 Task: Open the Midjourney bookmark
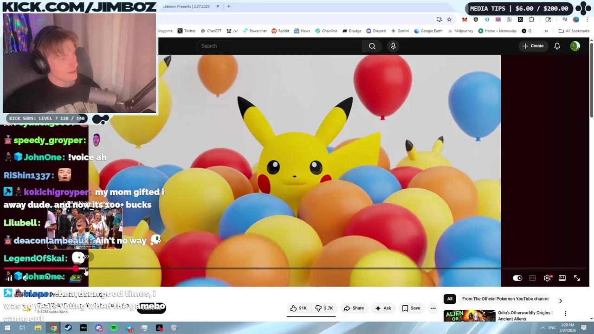[x=460, y=31]
